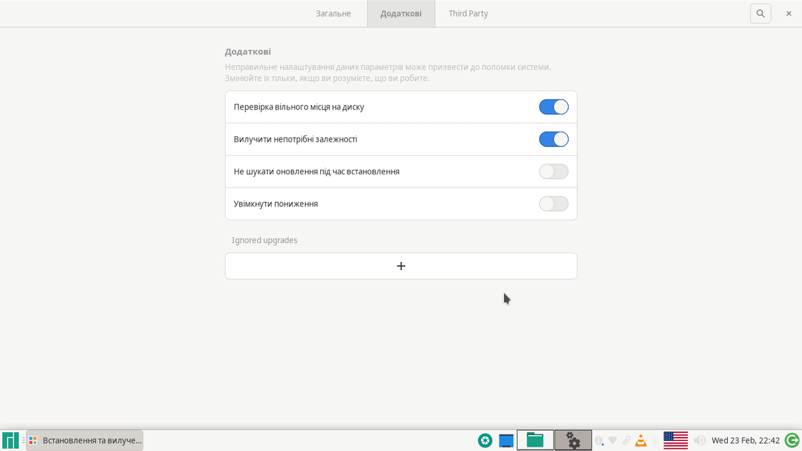Open the VLC cone tray icon

pos(641,440)
